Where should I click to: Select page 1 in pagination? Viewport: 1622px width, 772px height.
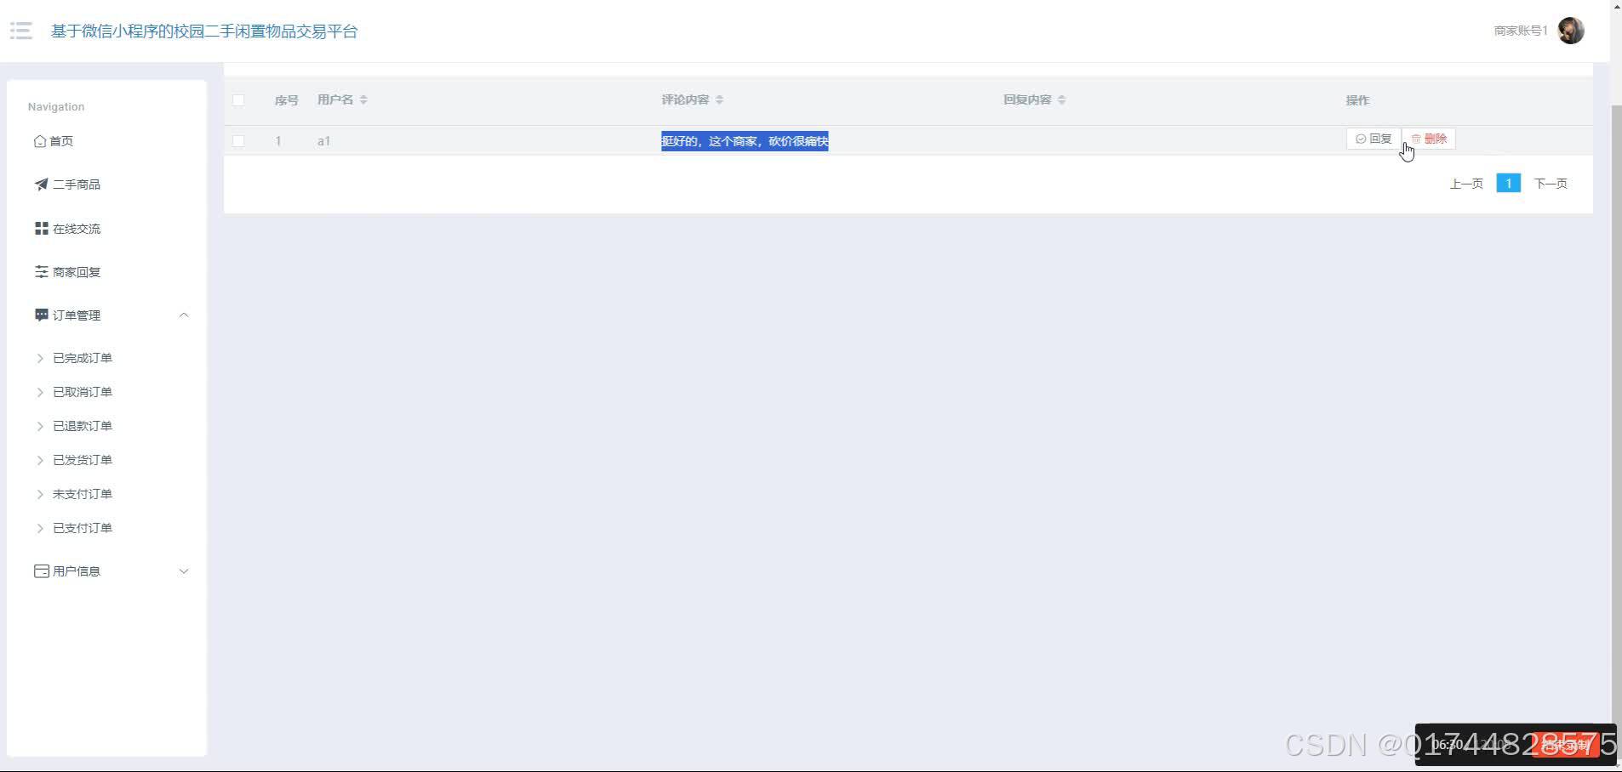pos(1508,183)
